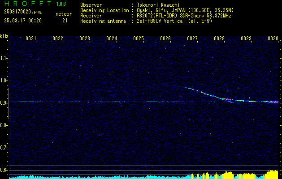This screenshot has height=179, width=282.
Task: Click the 0.8 kHz axis label
Action: tap(4, 125)
